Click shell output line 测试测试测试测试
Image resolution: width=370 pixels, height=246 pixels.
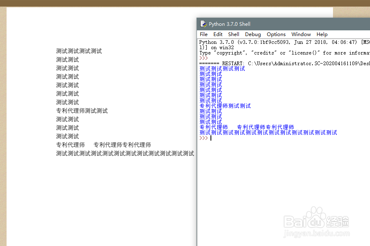pos(222,69)
